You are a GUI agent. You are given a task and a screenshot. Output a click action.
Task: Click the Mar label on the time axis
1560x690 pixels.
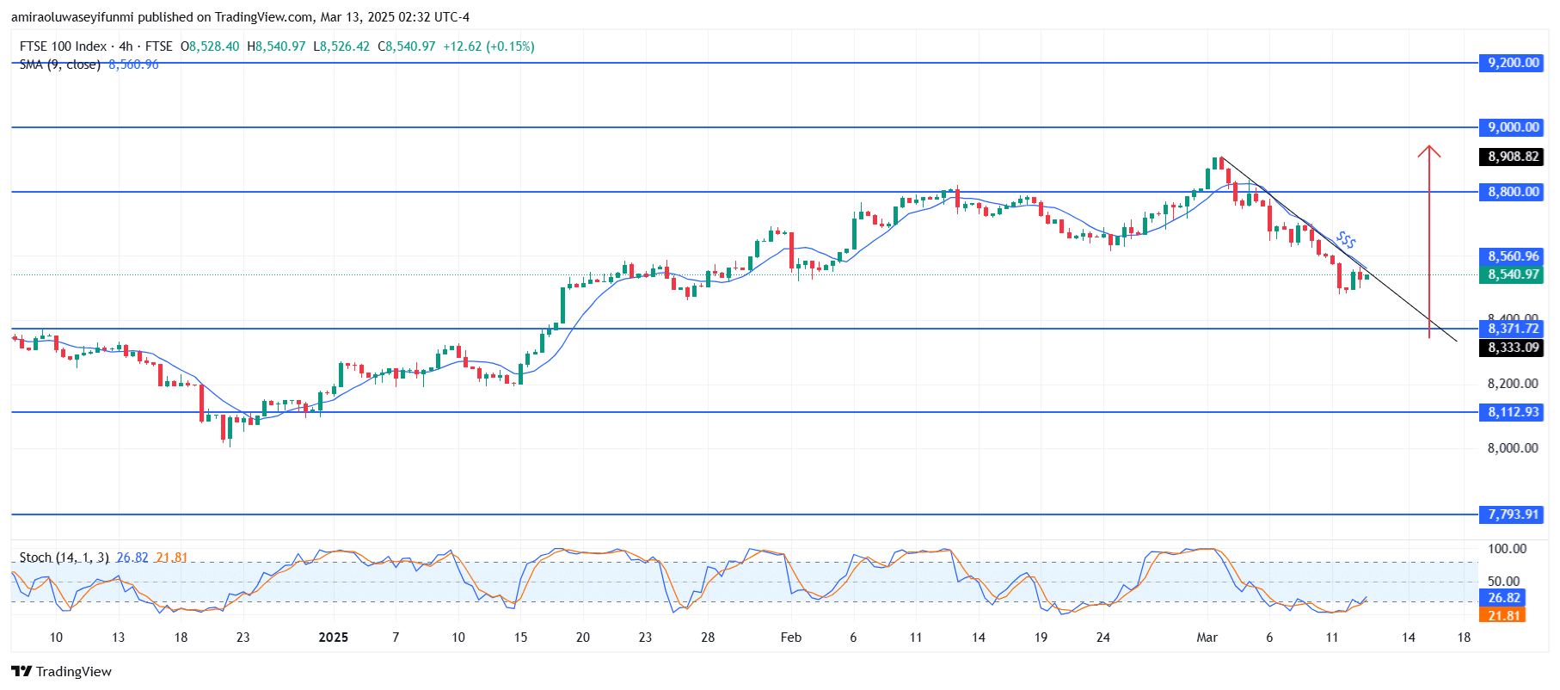[x=1207, y=638]
